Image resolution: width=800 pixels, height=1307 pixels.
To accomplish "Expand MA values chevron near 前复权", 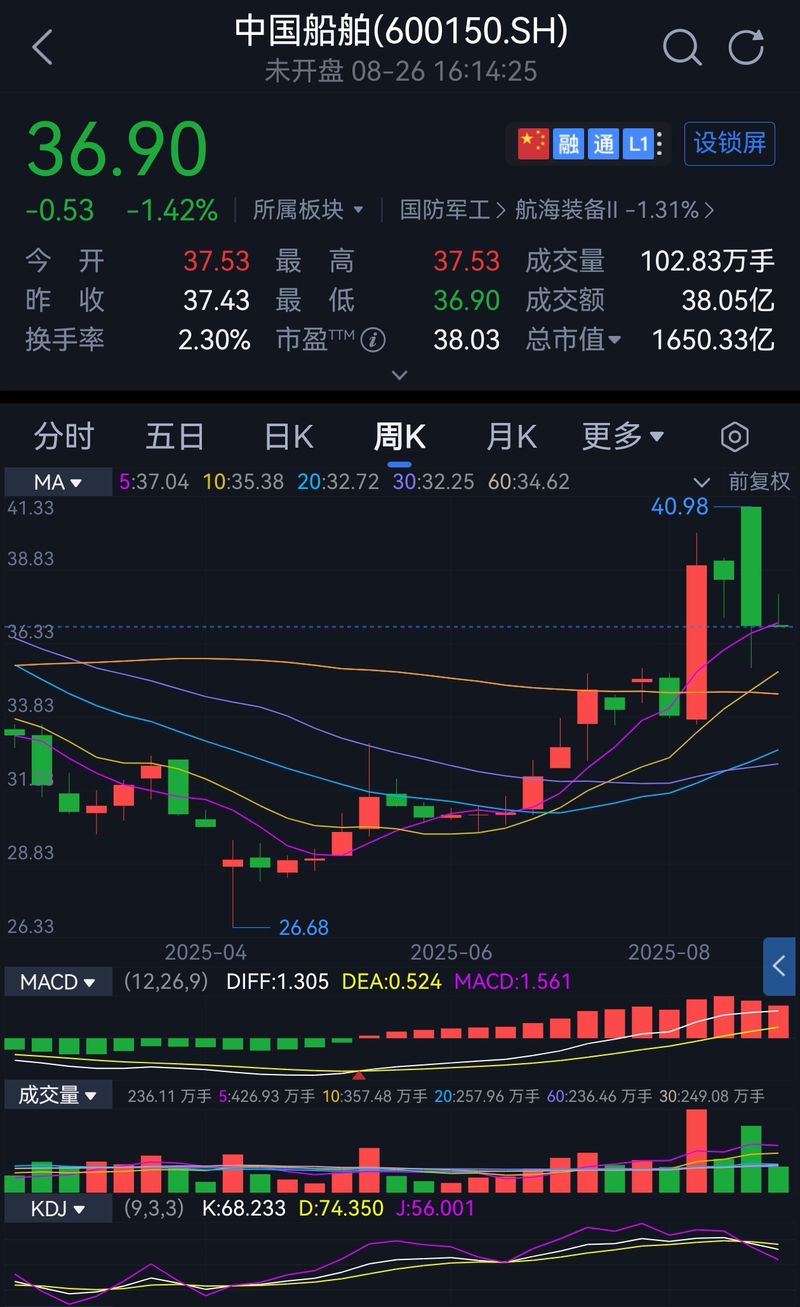I will click(701, 482).
